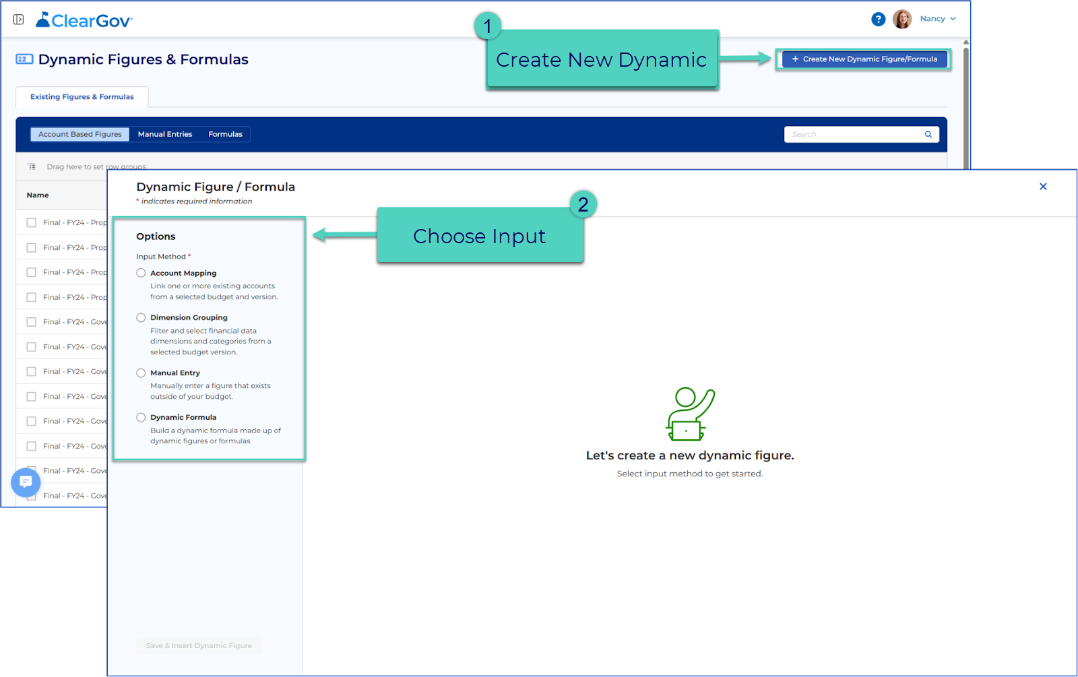Image resolution: width=1078 pixels, height=677 pixels.
Task: Click the row groups drag icon
Action: click(32, 166)
